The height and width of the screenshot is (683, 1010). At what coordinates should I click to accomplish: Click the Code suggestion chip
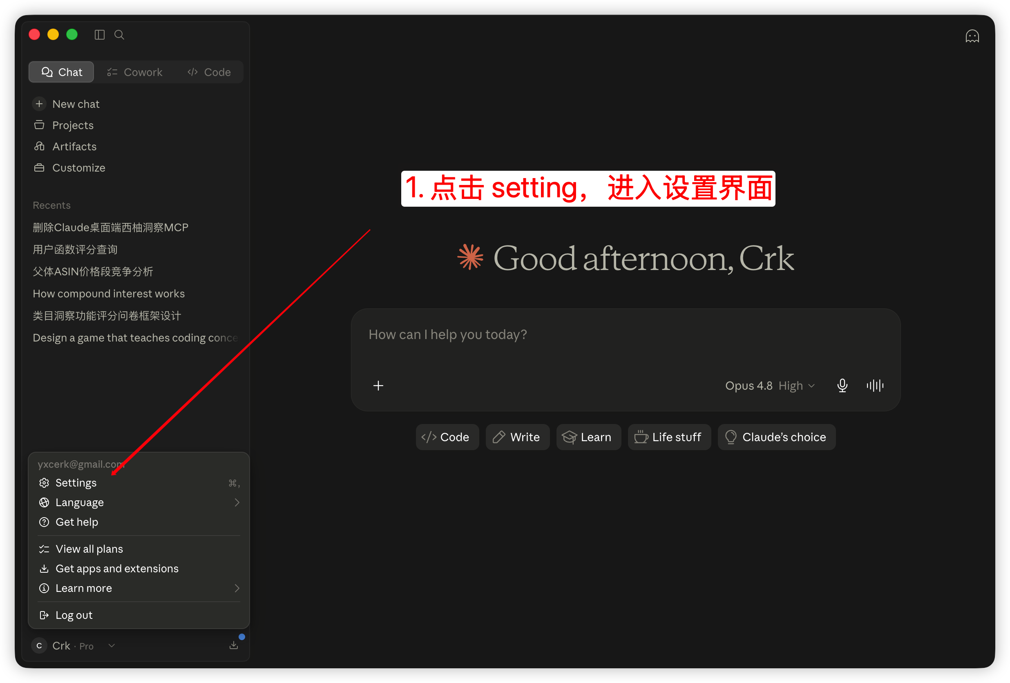[x=447, y=437]
